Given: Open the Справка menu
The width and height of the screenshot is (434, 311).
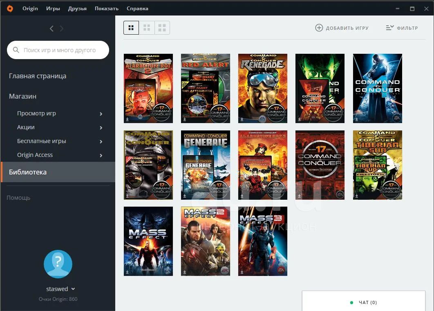Looking at the screenshot, I should point(137,9).
